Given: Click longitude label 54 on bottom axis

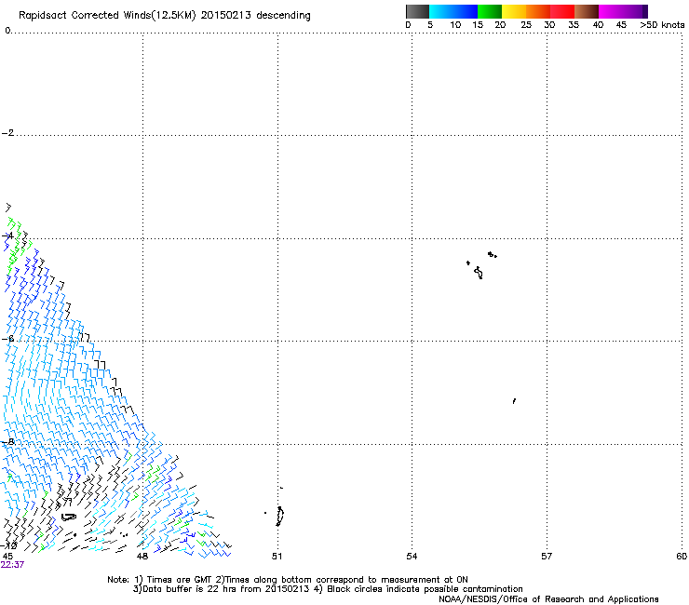Looking at the screenshot, I should 412,557.
